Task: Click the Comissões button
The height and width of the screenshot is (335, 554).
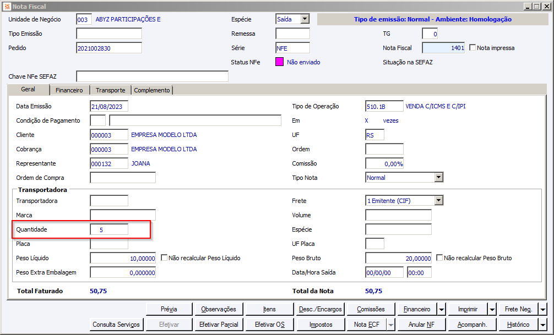Action: [x=371, y=309]
